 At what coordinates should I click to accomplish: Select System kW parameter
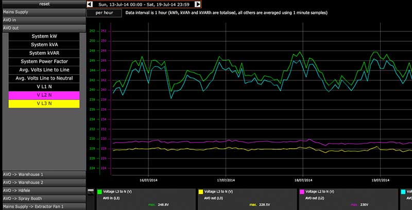[44, 37]
